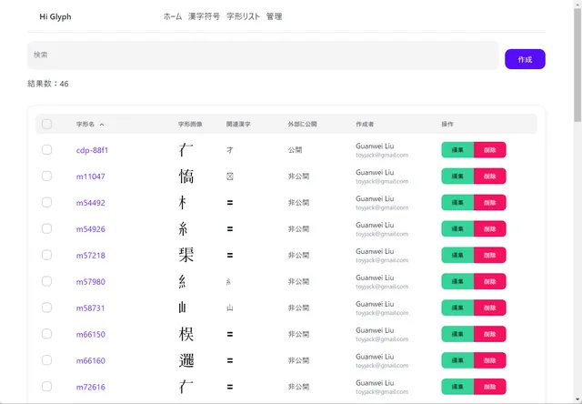
Task: Click the glyph image in row m57218
Action: click(186, 255)
